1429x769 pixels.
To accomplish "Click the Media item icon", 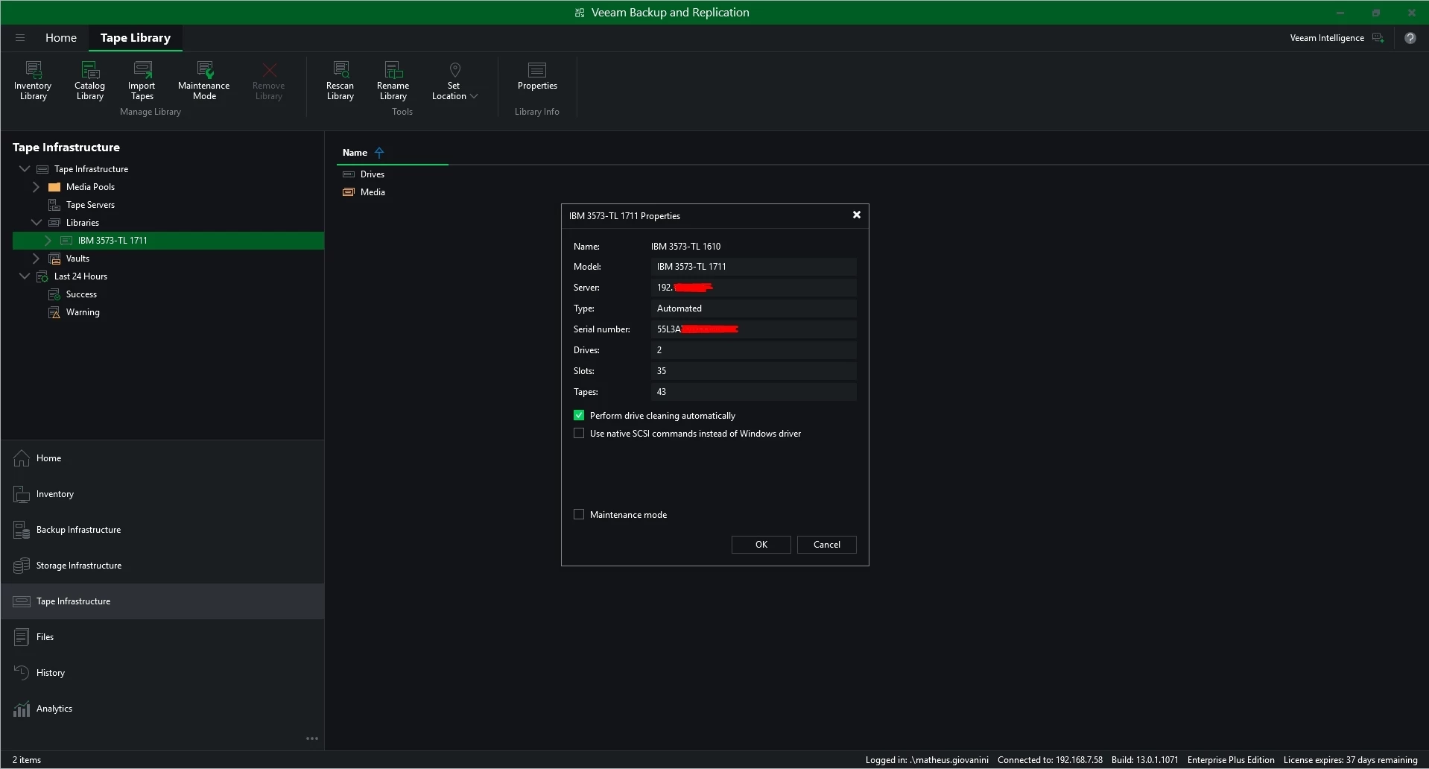I will coord(349,192).
